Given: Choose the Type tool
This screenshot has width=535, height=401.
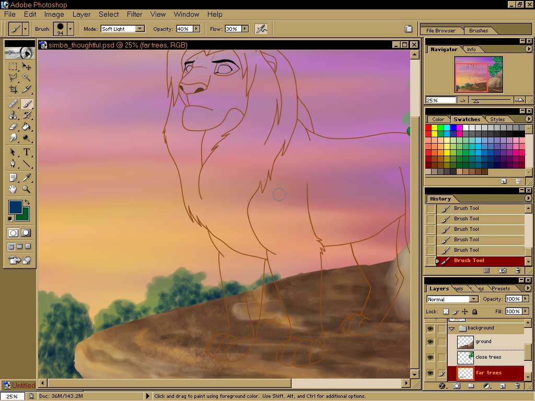Looking at the screenshot, I should click(26, 152).
